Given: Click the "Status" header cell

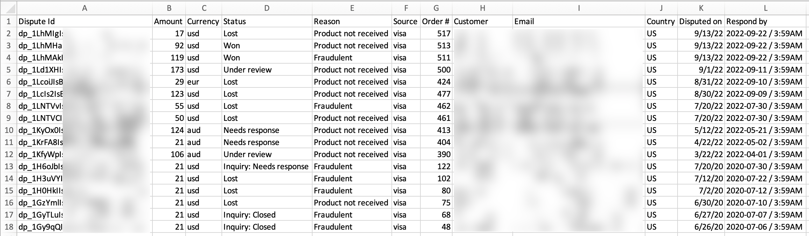Looking at the screenshot, I should coord(267,21).
